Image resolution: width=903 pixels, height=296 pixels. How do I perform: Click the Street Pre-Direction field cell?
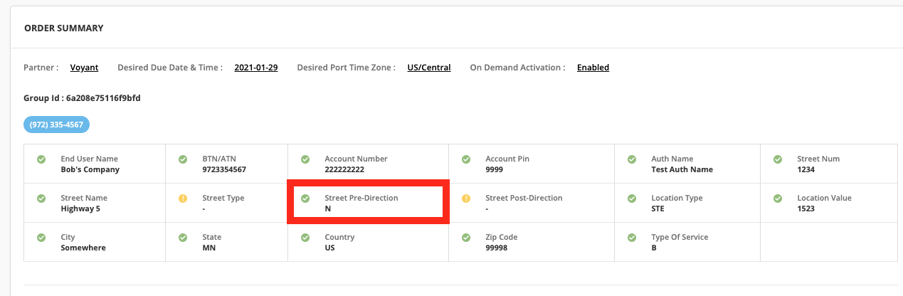(368, 203)
